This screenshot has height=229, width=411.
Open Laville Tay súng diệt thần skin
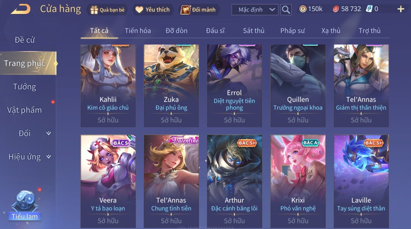[361, 182]
